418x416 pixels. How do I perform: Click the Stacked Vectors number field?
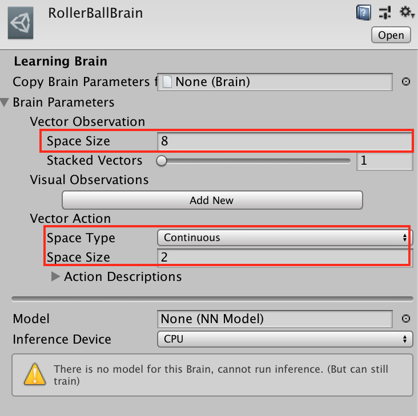[384, 161]
